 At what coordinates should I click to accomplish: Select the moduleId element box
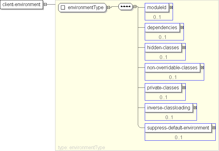157,8
